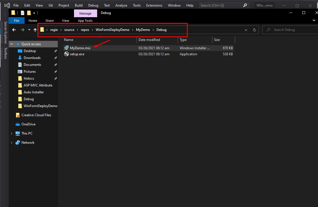
Task: Expand the ribbon with chevron
Action: (314, 21)
